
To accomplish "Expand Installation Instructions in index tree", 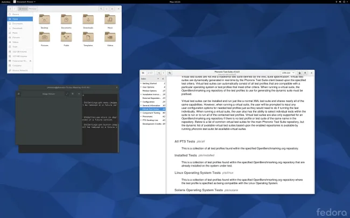I will point(141,95).
